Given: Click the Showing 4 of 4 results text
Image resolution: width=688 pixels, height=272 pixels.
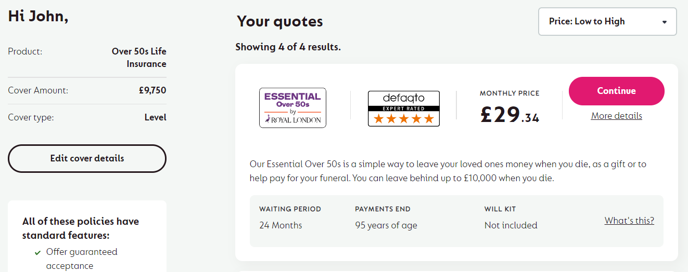Looking at the screenshot, I should click(288, 47).
